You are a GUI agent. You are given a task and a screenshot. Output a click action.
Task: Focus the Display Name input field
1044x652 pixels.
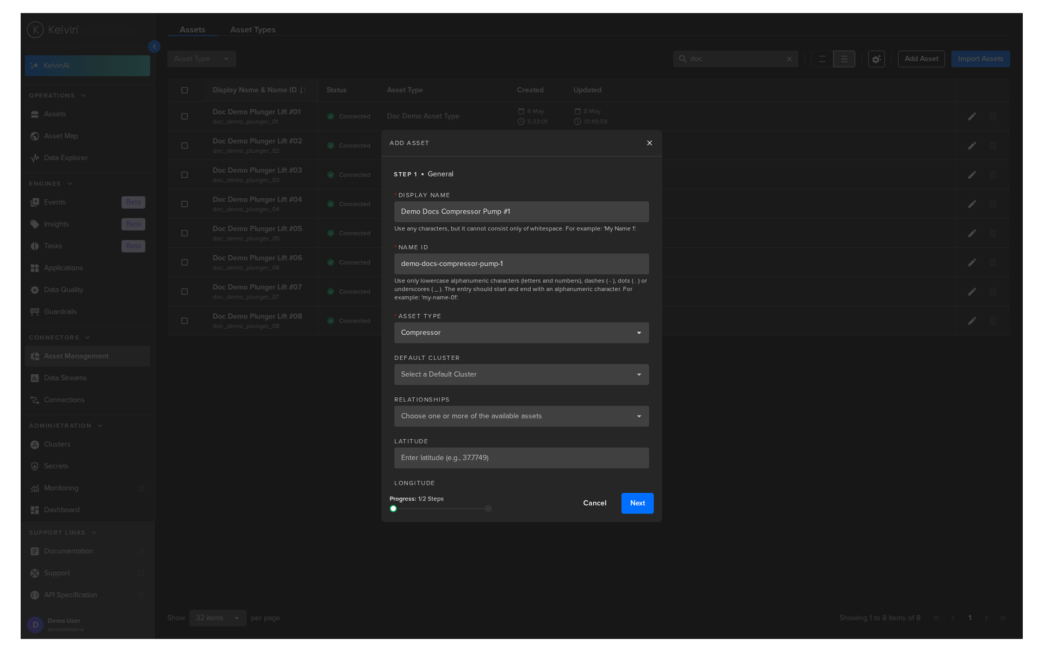coord(521,212)
